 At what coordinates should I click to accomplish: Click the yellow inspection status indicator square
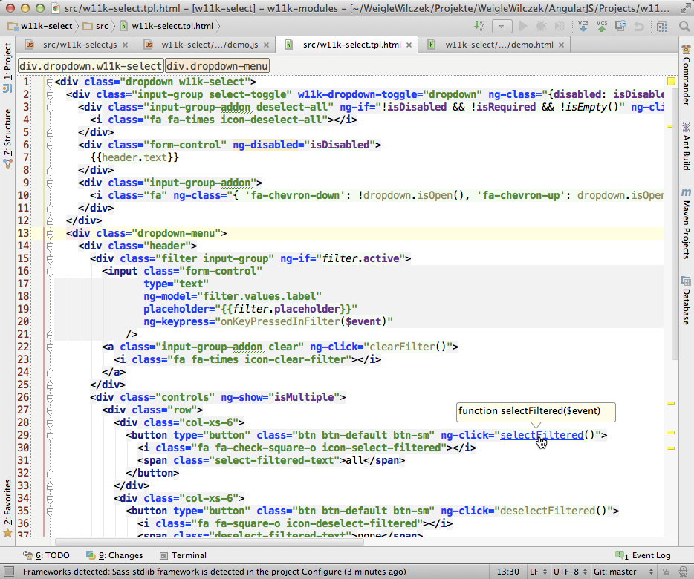tap(671, 82)
